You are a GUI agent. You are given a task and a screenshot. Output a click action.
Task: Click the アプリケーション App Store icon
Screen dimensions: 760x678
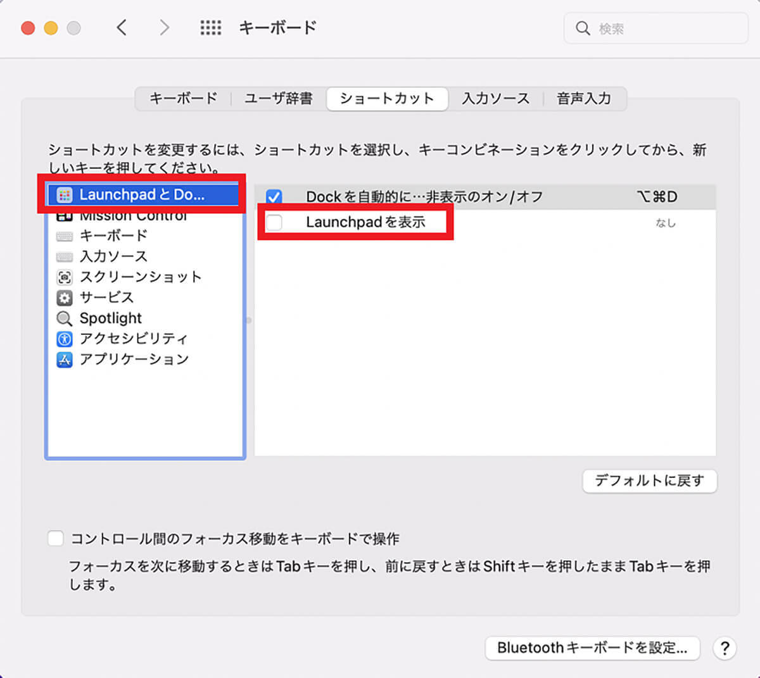tap(64, 360)
